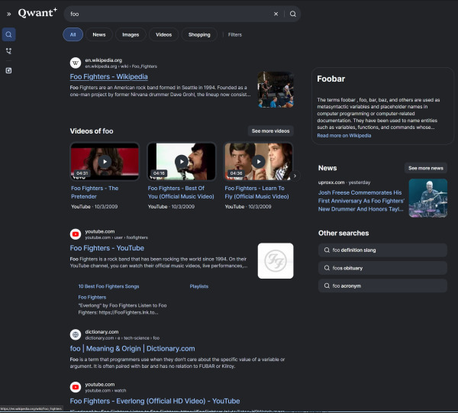Search for foos obituary suggestion

[382, 268]
